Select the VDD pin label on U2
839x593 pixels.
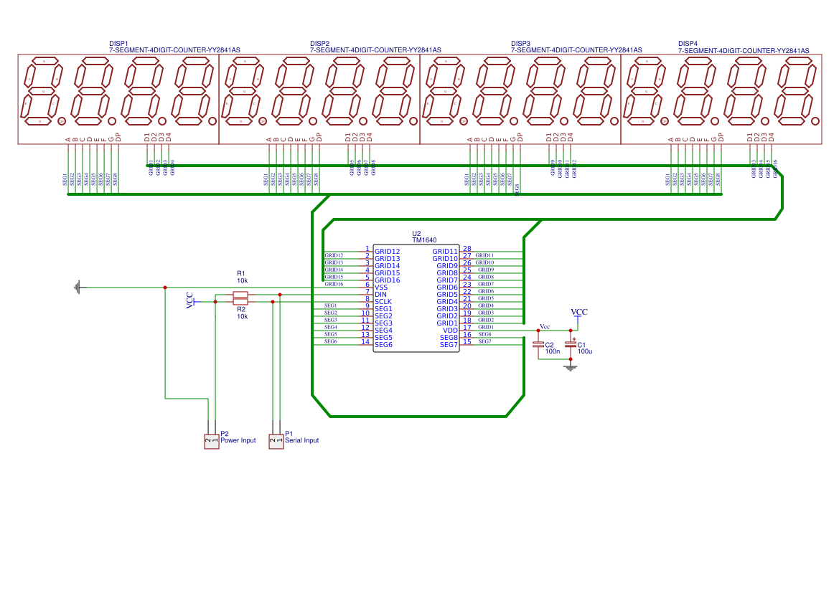tap(451, 331)
